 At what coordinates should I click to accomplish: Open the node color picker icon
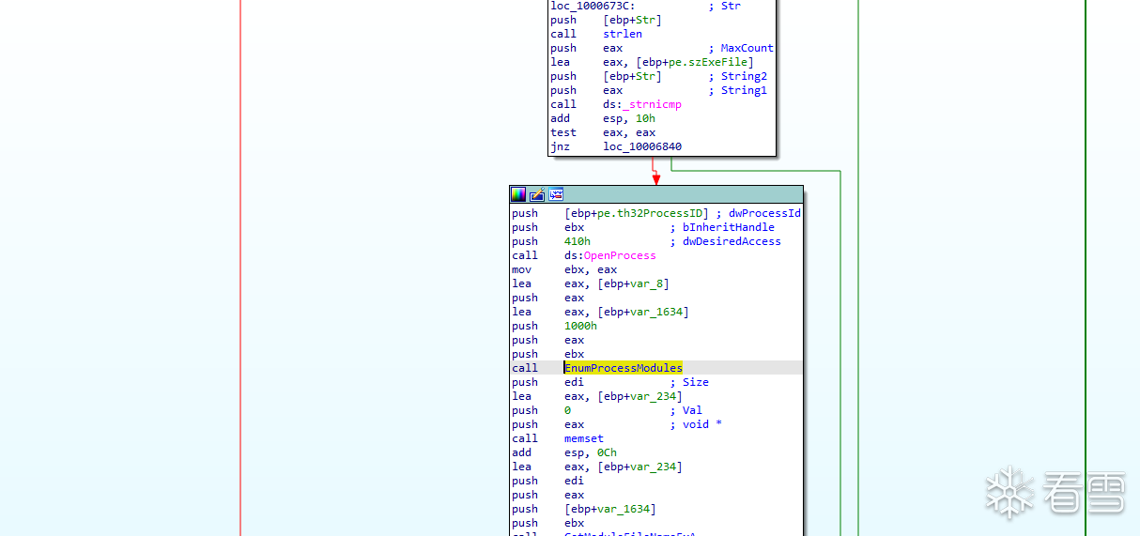518,194
